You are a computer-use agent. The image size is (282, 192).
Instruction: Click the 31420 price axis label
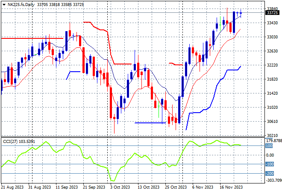click(273, 93)
